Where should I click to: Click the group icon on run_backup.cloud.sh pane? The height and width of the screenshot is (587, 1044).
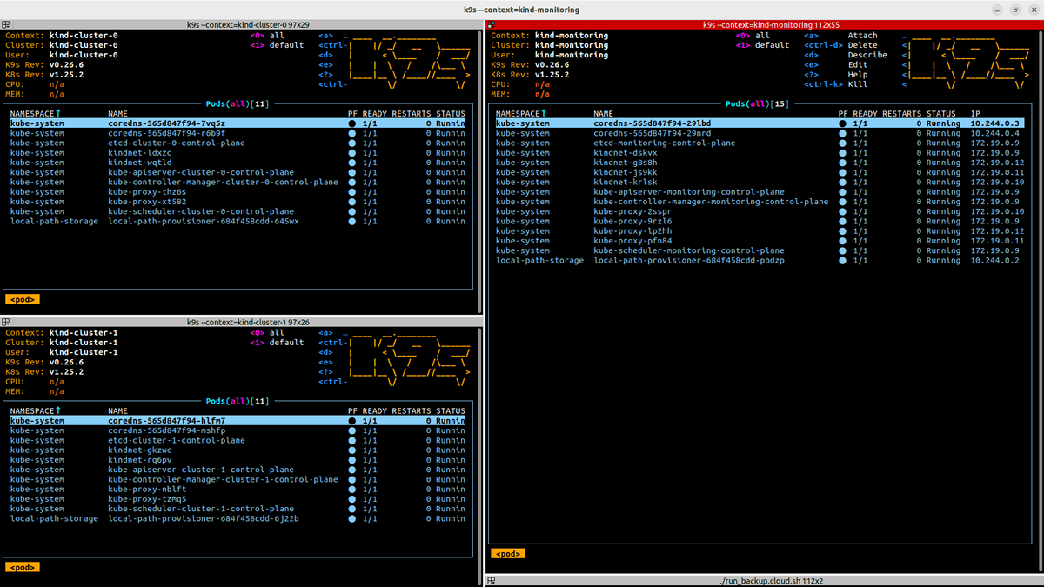(492, 580)
